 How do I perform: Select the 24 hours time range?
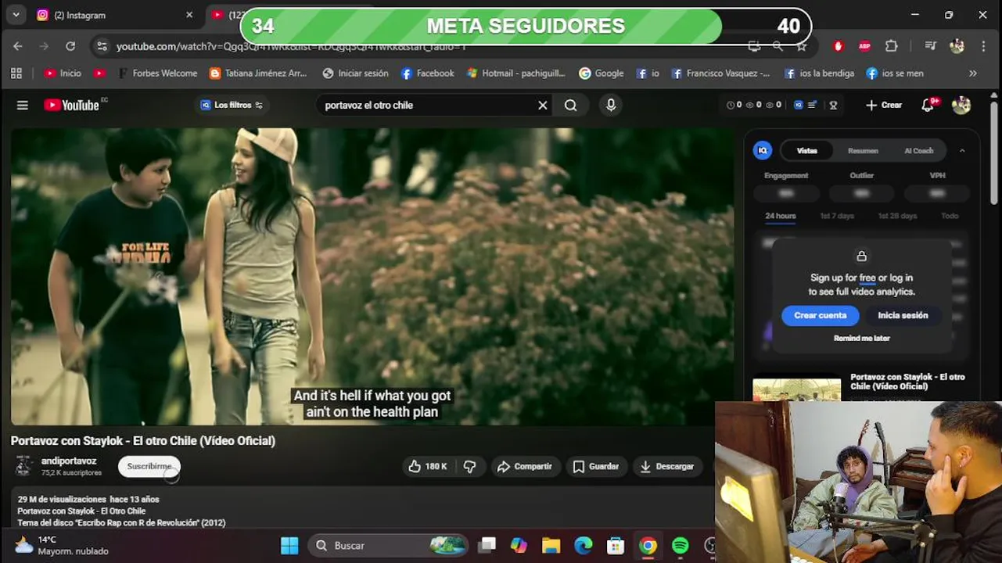click(781, 216)
